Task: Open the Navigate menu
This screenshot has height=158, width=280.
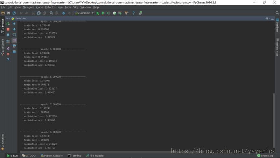Action: (28, 7)
